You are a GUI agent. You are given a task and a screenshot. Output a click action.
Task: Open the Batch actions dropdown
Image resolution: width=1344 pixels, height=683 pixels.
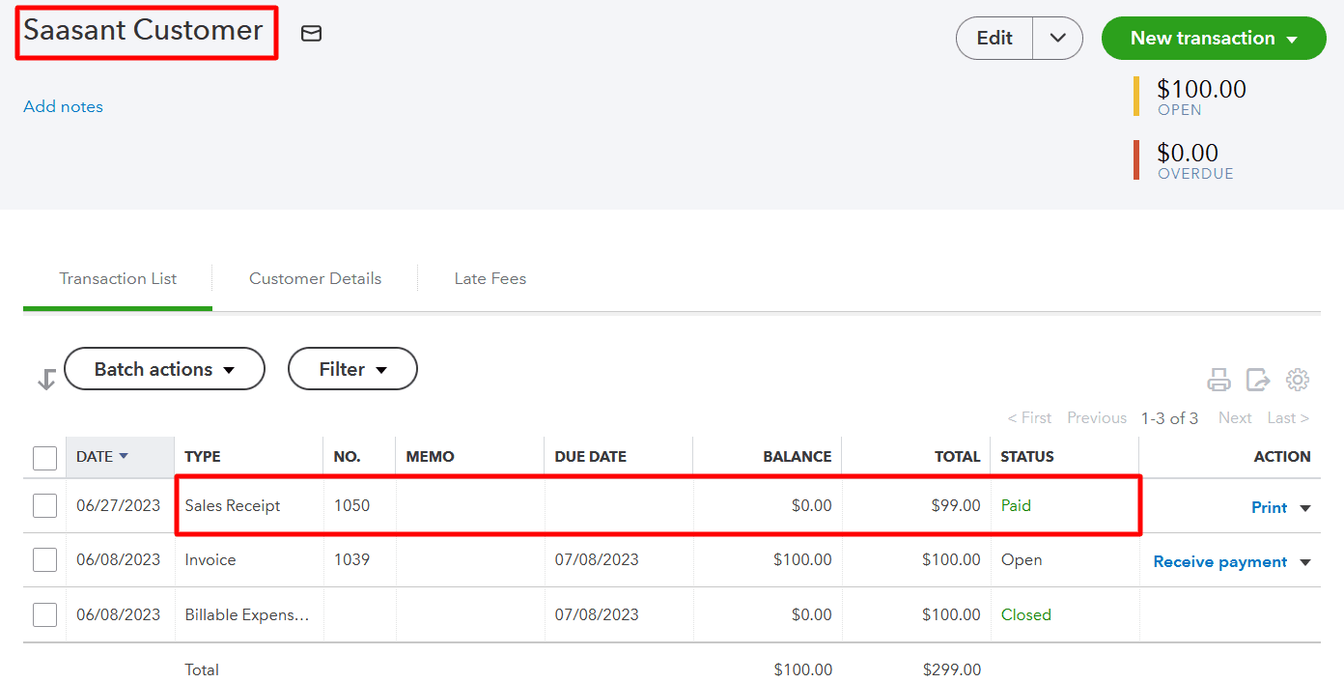tap(164, 368)
